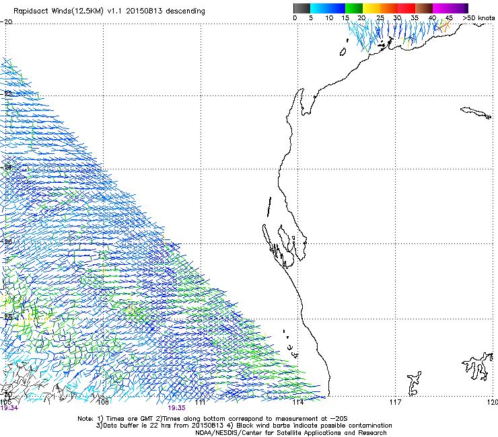Click the "35" label under the color bar
Screen dimensions: 498x437
[x=415, y=18]
